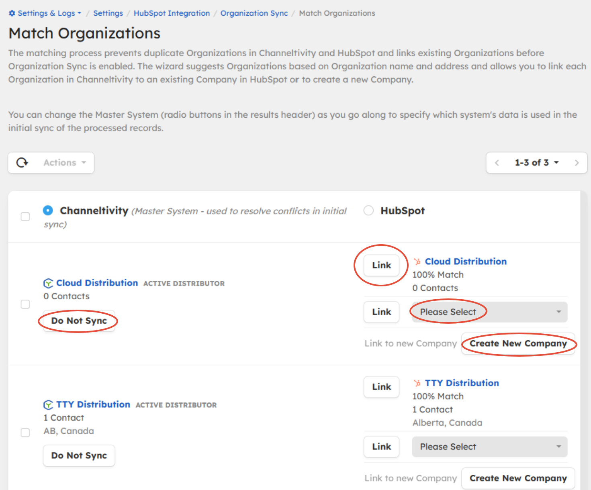This screenshot has width=591, height=490.
Task: Click Link button for 100% match TTY Distribution
Action: click(381, 387)
